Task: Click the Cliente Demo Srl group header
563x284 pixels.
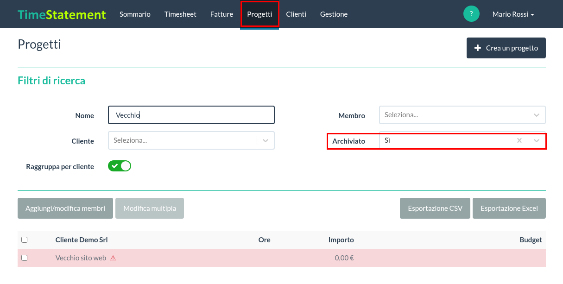Action: (x=82, y=240)
